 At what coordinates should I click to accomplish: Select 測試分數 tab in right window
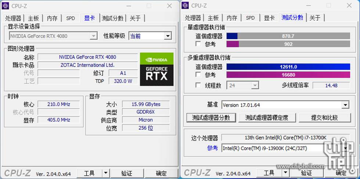click(292, 18)
